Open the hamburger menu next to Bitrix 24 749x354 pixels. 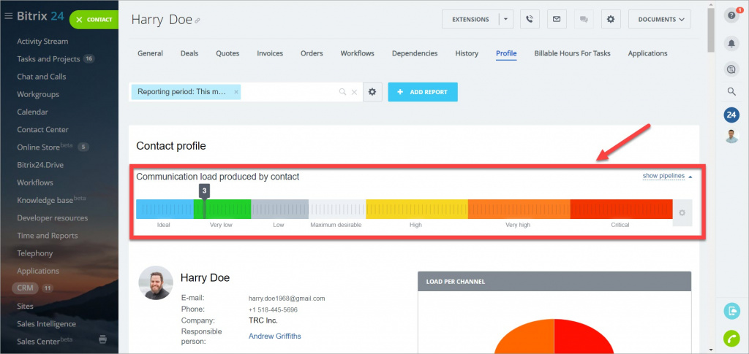pos(8,16)
